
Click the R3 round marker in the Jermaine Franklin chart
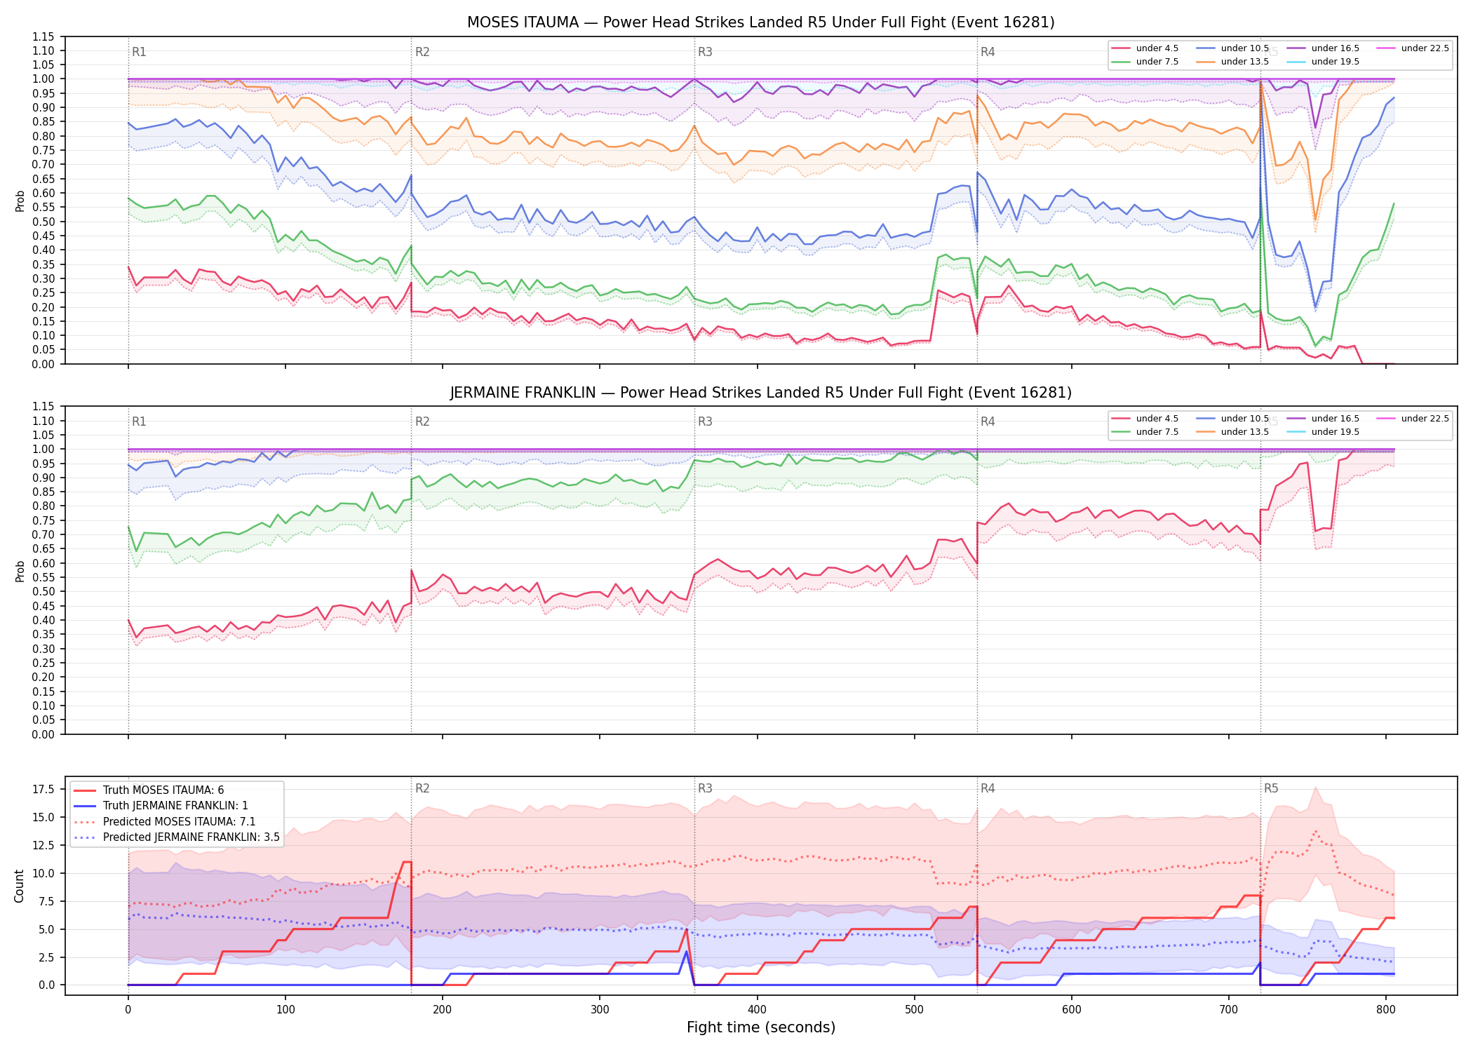click(705, 422)
